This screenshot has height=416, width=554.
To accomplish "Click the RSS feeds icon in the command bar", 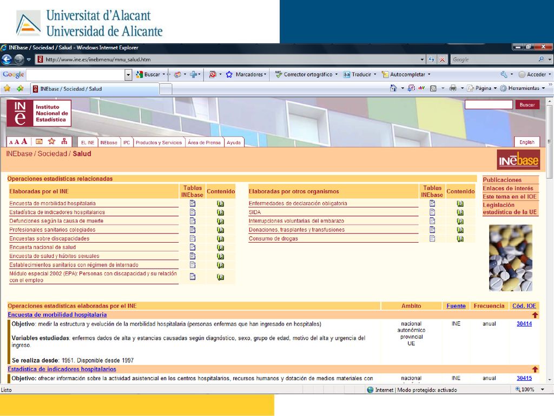I will tap(433, 88).
